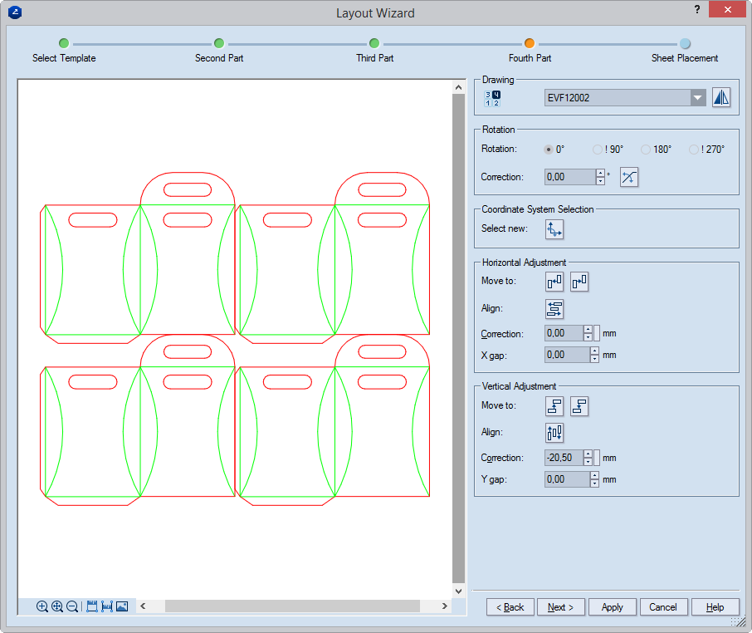The height and width of the screenshot is (633, 752).
Task: Click the zoom out magnifier icon
Action: (x=72, y=606)
